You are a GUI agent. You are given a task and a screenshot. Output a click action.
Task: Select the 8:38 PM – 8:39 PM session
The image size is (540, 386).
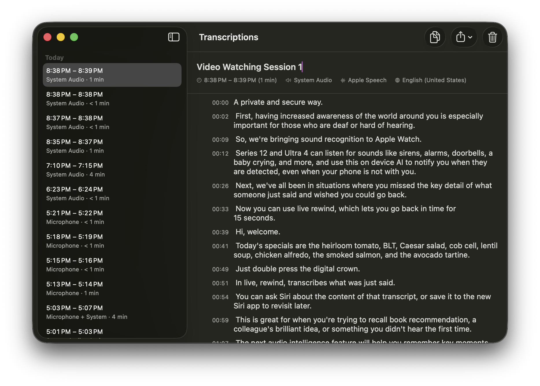pos(112,75)
